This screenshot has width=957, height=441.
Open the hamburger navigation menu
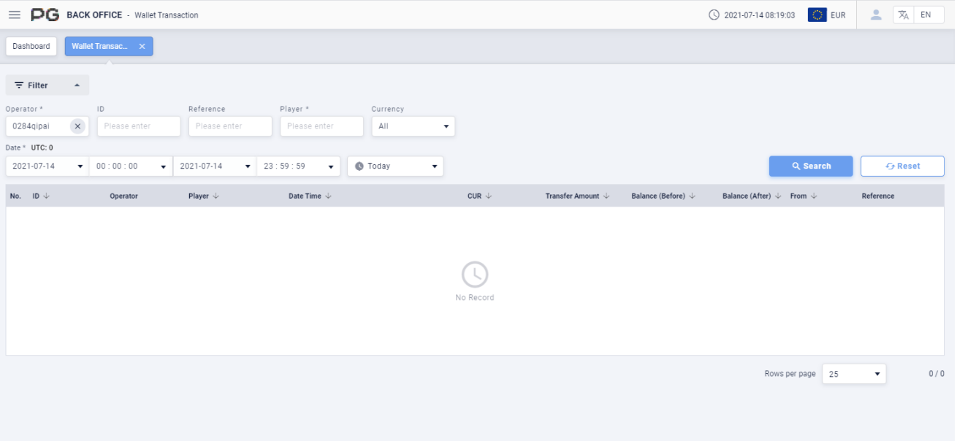15,15
